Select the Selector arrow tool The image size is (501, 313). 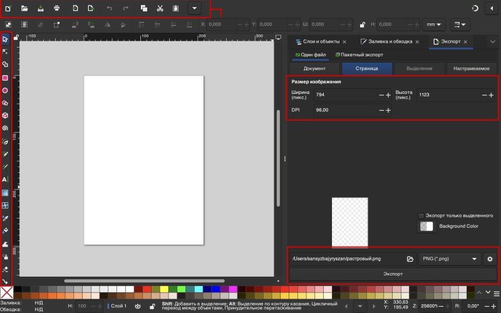click(x=5, y=39)
